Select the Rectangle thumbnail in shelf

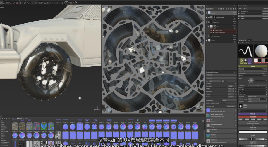tap(58, 127)
